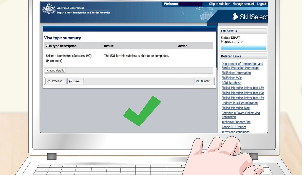This screenshot has height=175, width=304.
Task: Visit the SkillSelect FAQs link
Action: [x=232, y=78]
